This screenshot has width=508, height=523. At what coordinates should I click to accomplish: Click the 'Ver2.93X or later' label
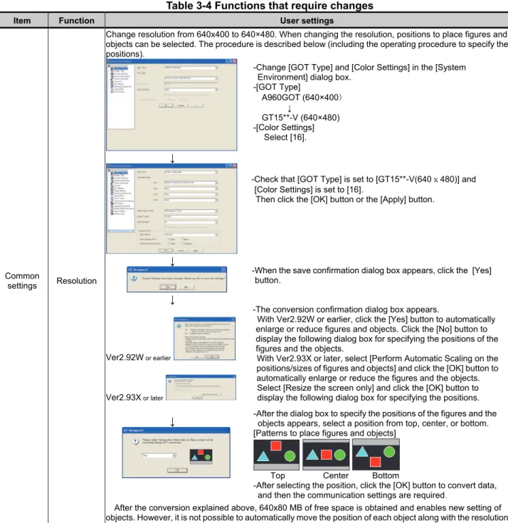[x=134, y=397]
